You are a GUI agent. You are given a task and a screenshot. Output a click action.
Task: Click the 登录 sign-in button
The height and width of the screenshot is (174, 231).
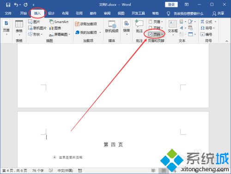[171, 5]
